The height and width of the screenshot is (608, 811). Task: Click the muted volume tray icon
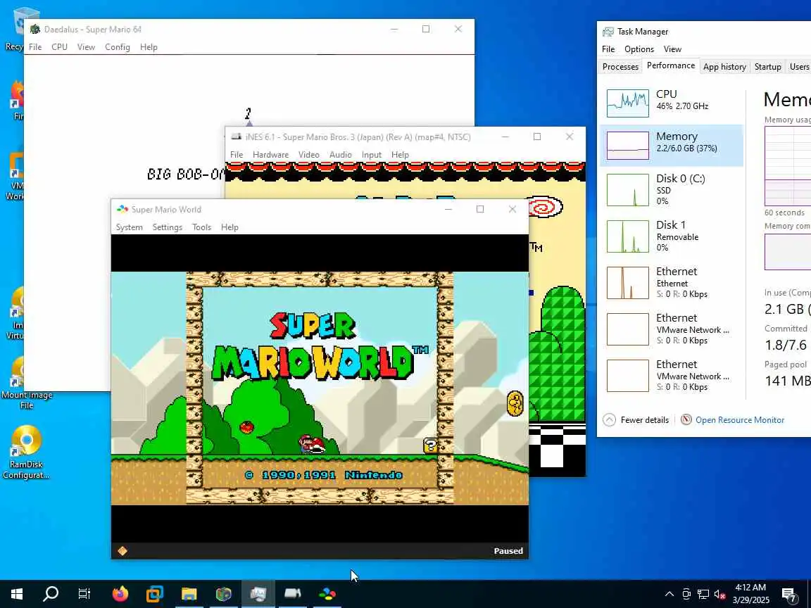click(719, 594)
